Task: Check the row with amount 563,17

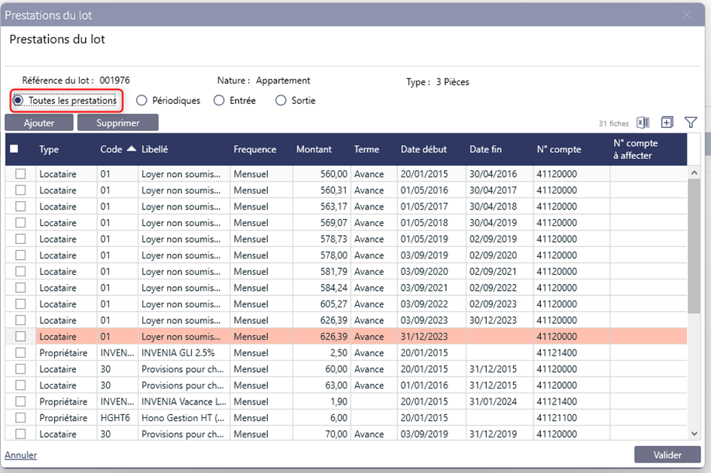Action: point(20,206)
